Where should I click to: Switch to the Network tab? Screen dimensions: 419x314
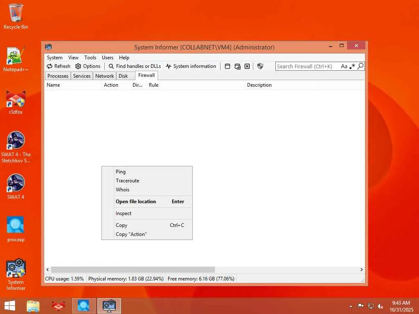tap(104, 76)
